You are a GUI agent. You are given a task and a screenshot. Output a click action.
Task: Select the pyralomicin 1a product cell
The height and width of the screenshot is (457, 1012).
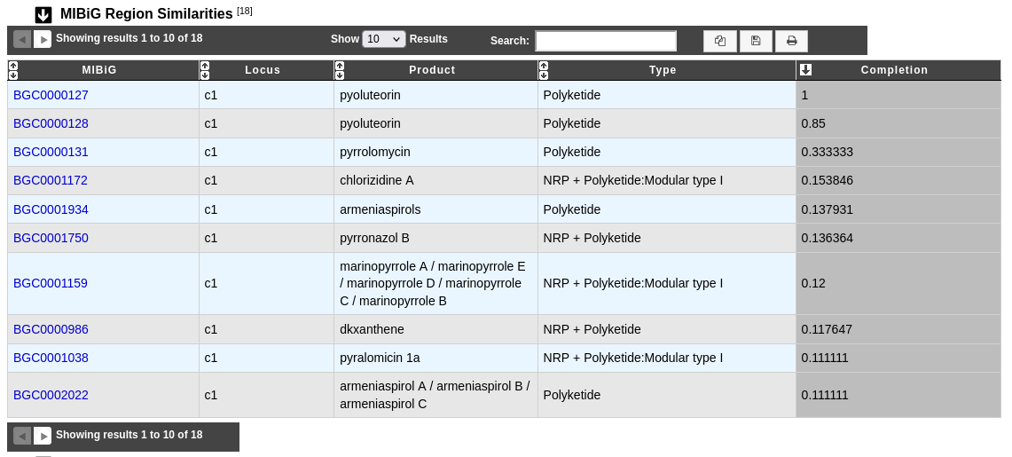pyautogui.click(x=435, y=358)
